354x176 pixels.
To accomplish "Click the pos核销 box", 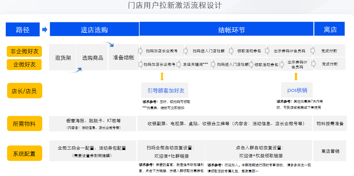I will [297, 90].
